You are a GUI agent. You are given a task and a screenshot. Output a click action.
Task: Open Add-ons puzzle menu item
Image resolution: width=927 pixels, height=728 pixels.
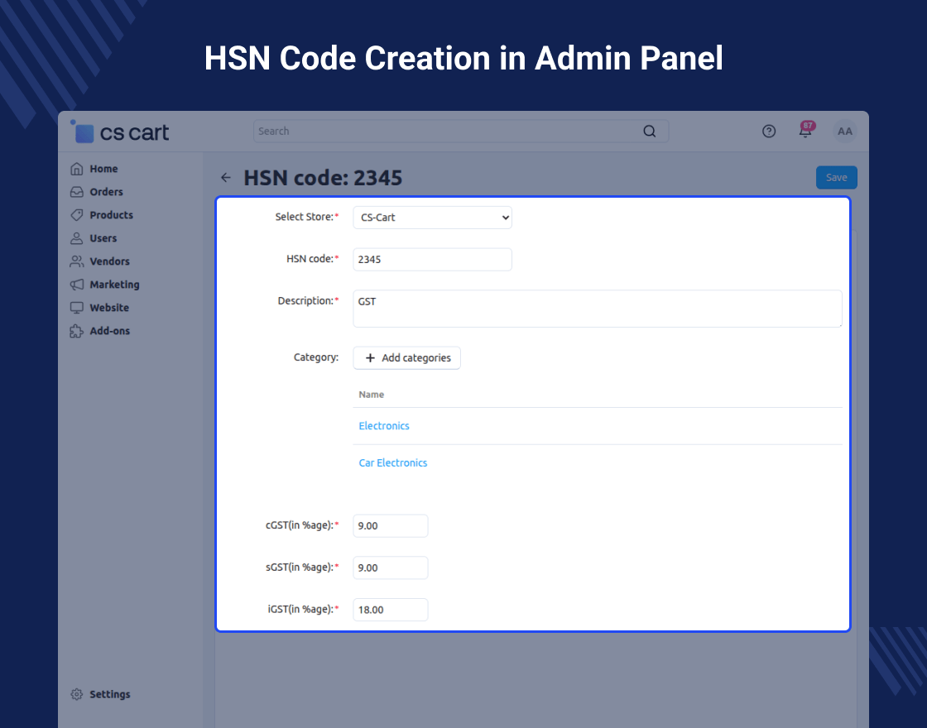(100, 331)
